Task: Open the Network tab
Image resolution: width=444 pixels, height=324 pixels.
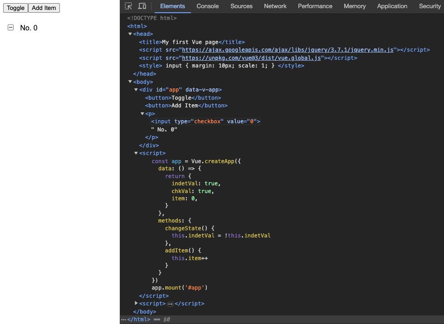Action: pyautogui.click(x=275, y=6)
